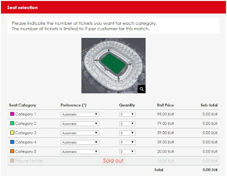Image resolution: width=227 pixels, height=176 pixels.
Task: Click the yellow Category 3 color swatch
Action: [12, 133]
